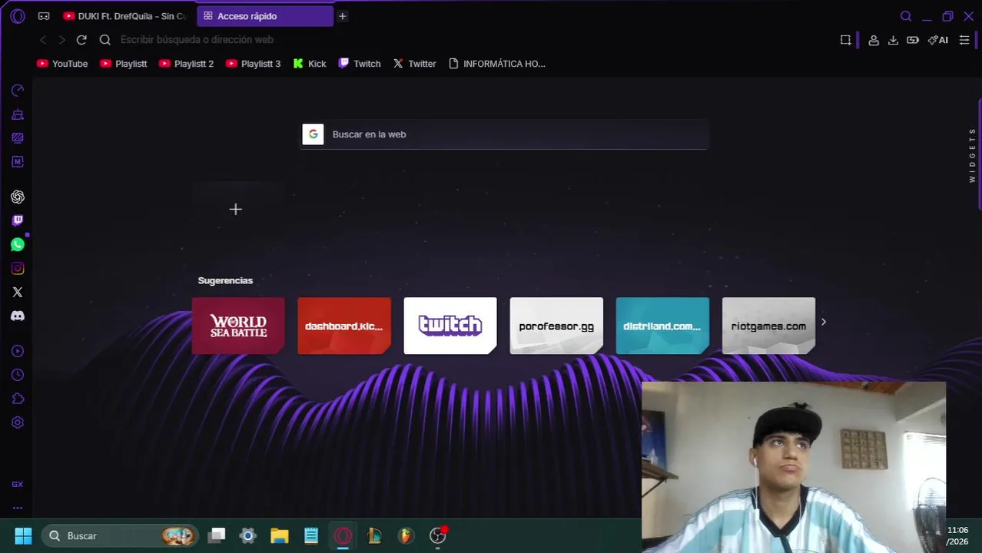
Task: Open Instagram in the sidebar
Action: click(x=18, y=269)
